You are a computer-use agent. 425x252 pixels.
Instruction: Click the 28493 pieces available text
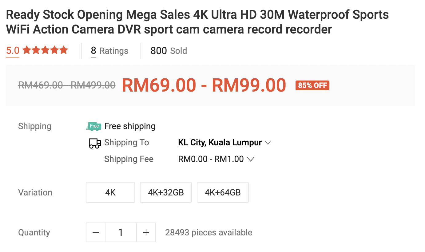point(209,233)
